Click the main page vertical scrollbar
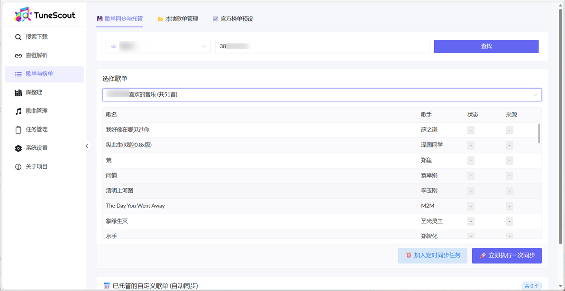The image size is (565, 291). [560, 126]
